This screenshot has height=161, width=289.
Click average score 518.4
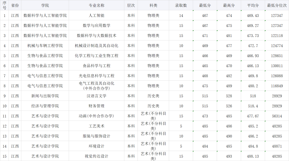click(253, 106)
